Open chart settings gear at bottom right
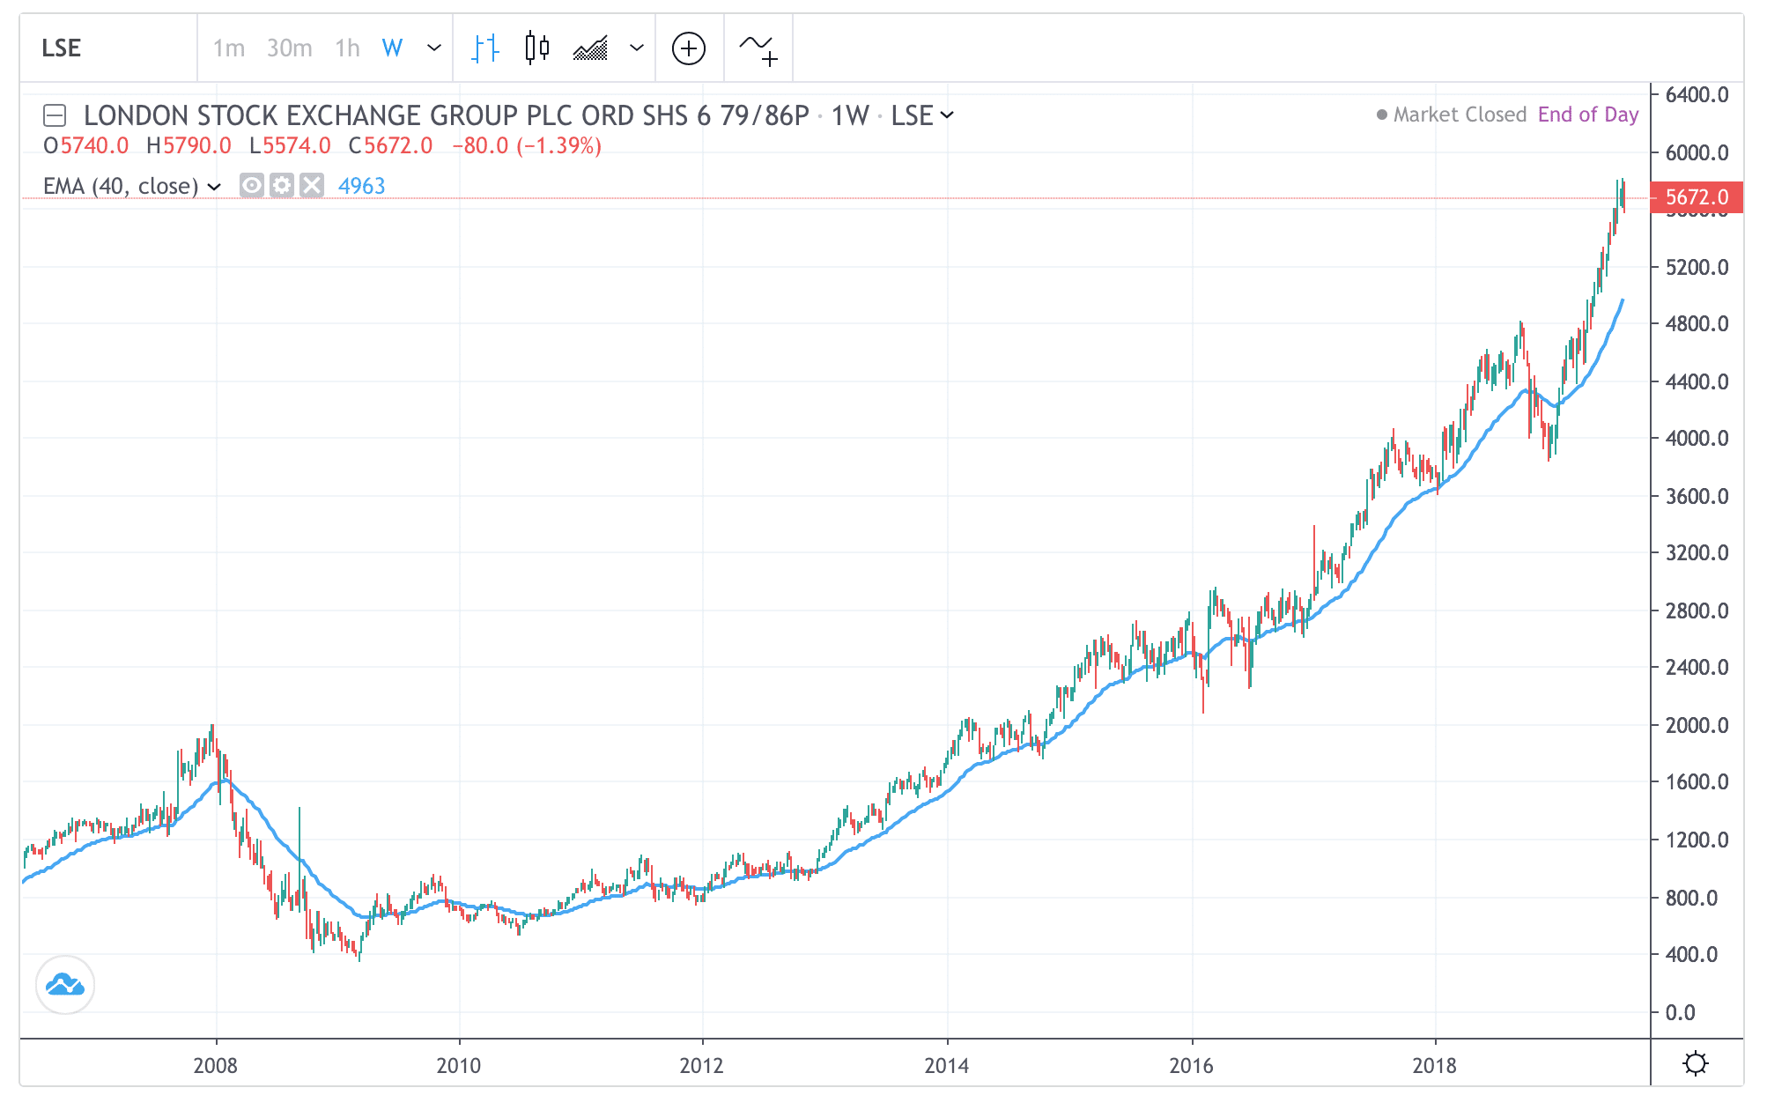Screen dimensions: 1767x1110 [1696, 1063]
